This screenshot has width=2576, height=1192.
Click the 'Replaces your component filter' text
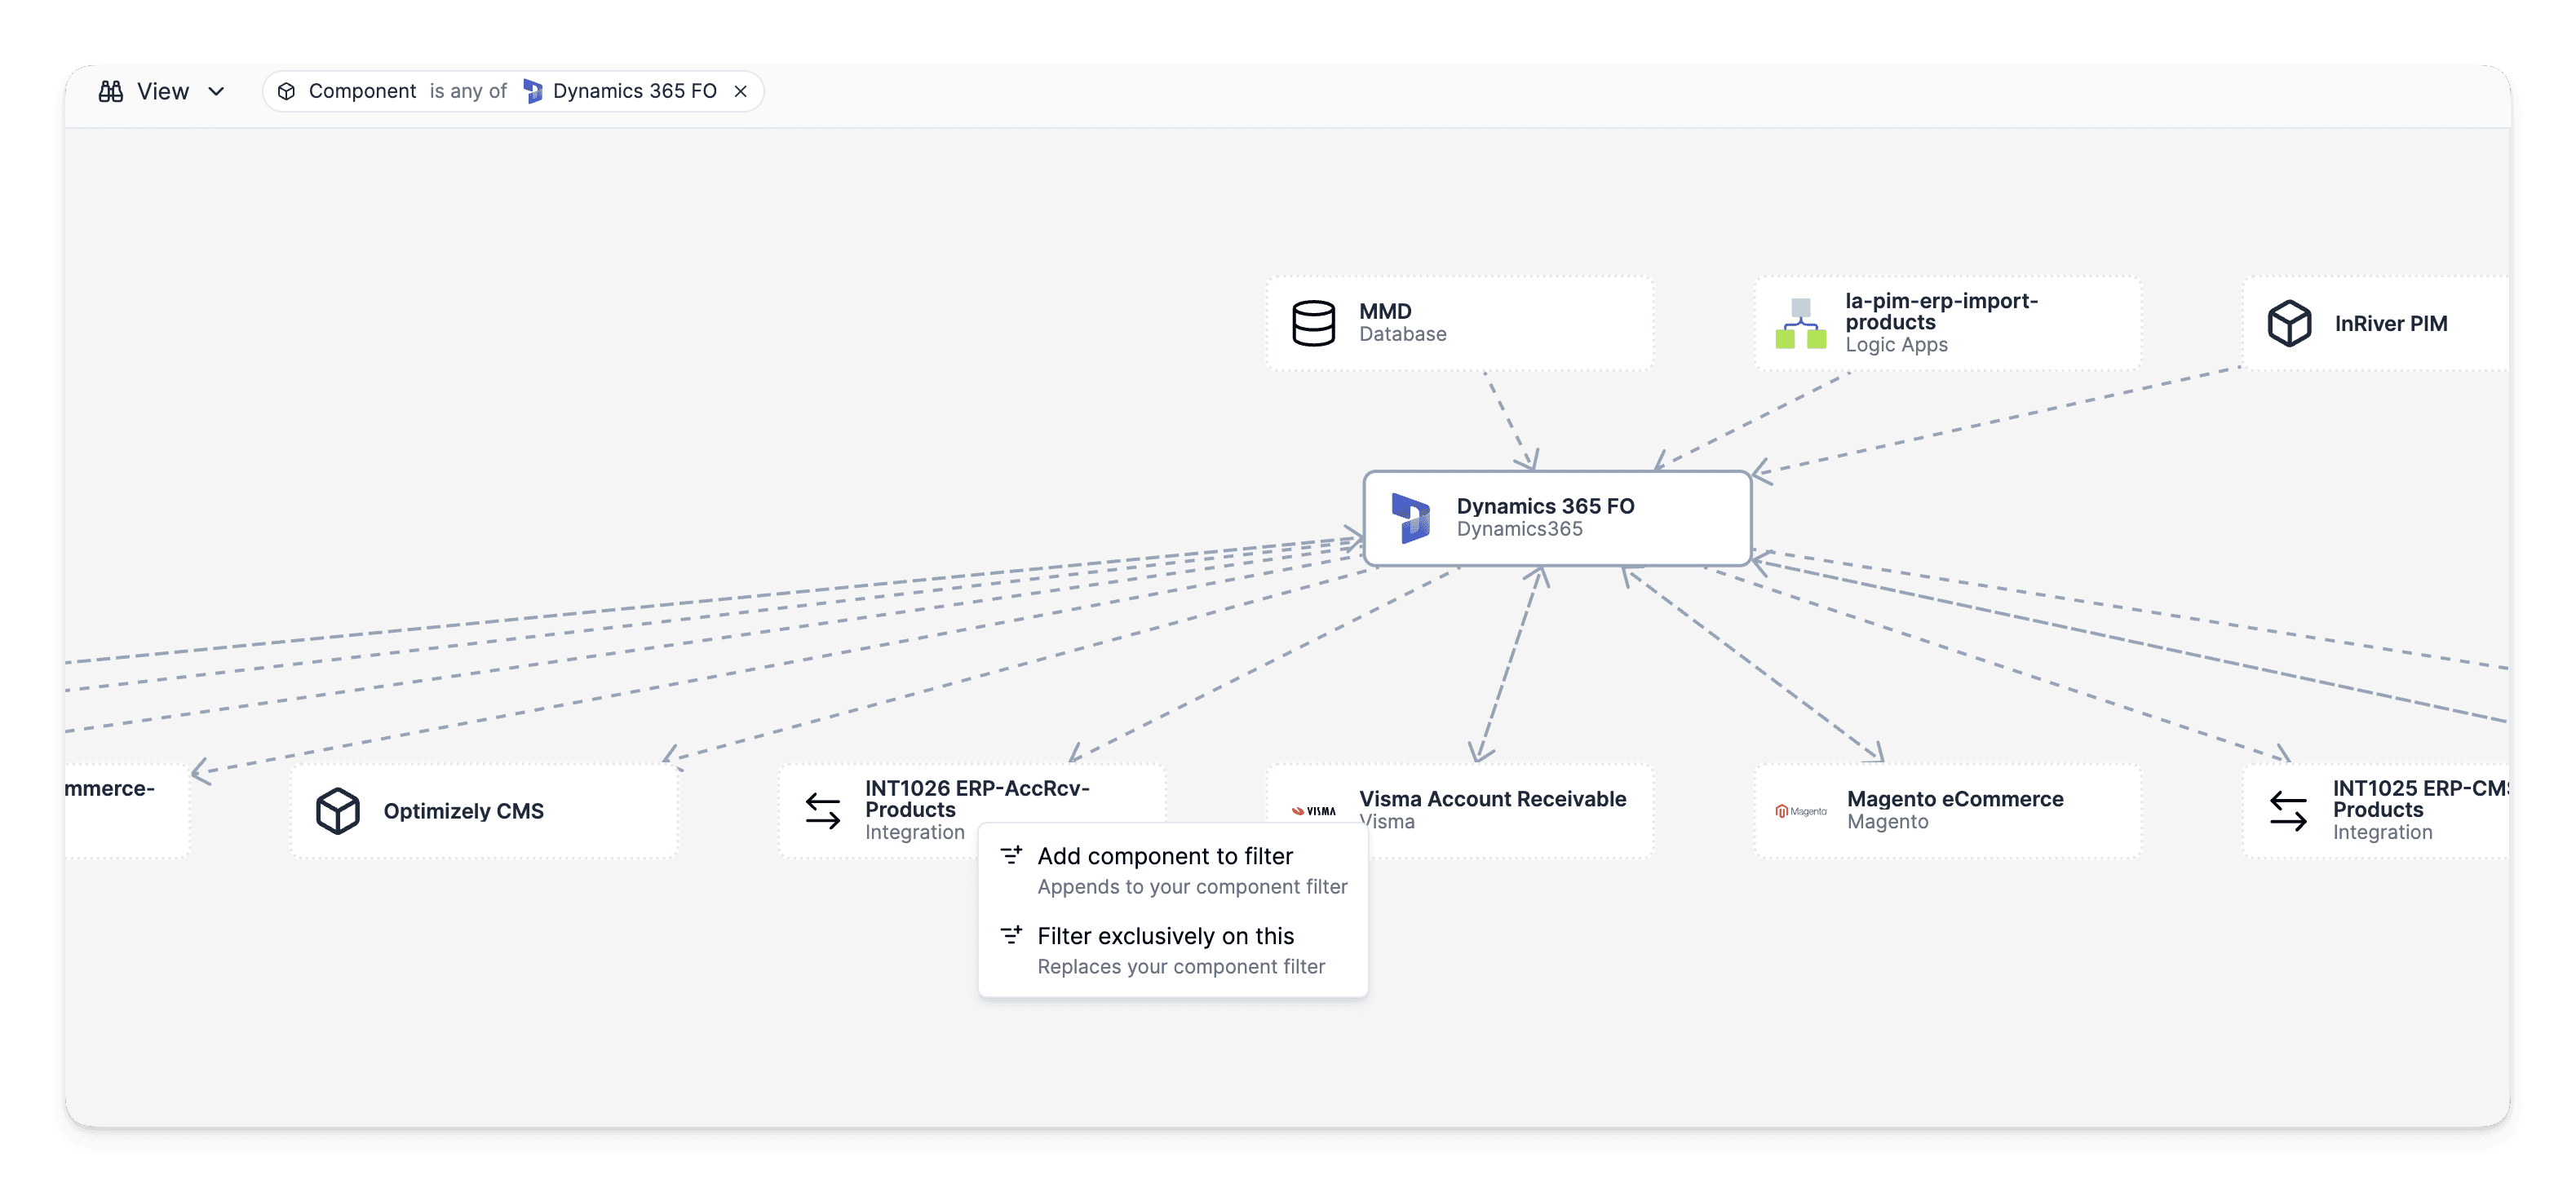(1181, 966)
